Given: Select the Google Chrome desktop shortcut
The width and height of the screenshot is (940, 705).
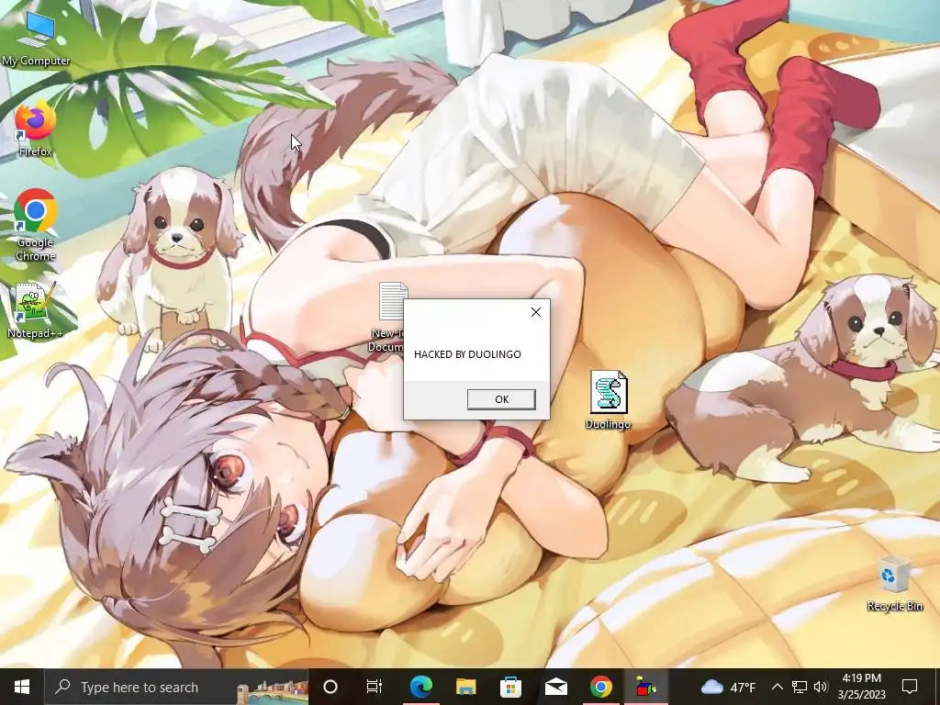Looking at the screenshot, I should pos(36,225).
